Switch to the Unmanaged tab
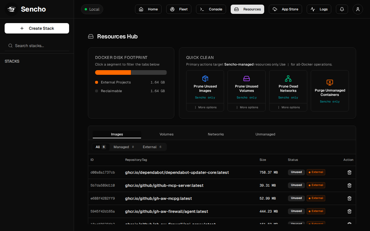The height and width of the screenshot is (231, 370). pyautogui.click(x=265, y=134)
